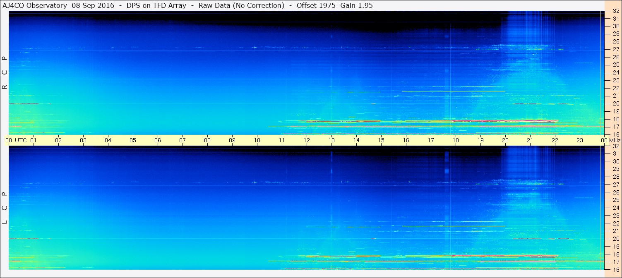Screen dimensions: 622x278
Task: Click hour marker 18 on UTC axis
Action: pyautogui.click(x=456, y=140)
